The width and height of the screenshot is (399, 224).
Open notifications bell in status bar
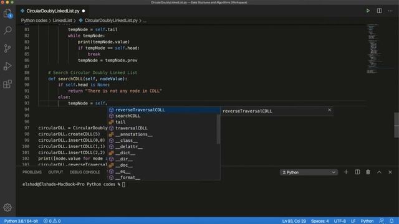392,221
